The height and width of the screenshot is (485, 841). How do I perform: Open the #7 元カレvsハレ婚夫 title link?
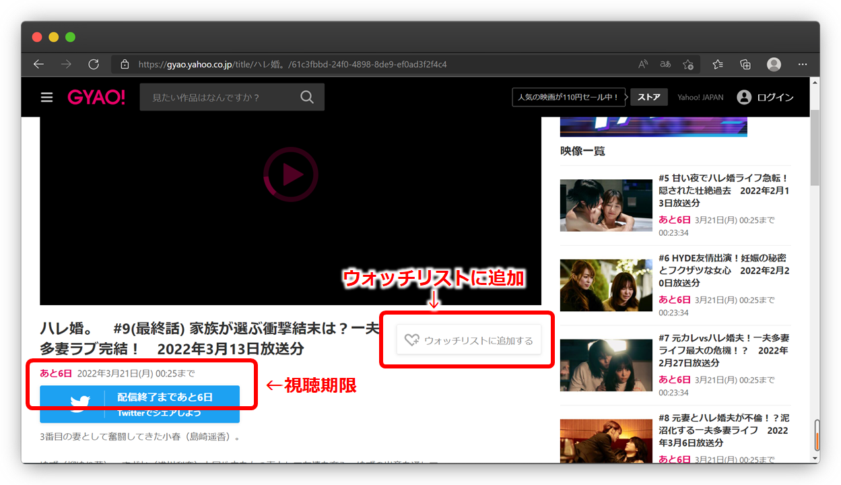coord(724,350)
